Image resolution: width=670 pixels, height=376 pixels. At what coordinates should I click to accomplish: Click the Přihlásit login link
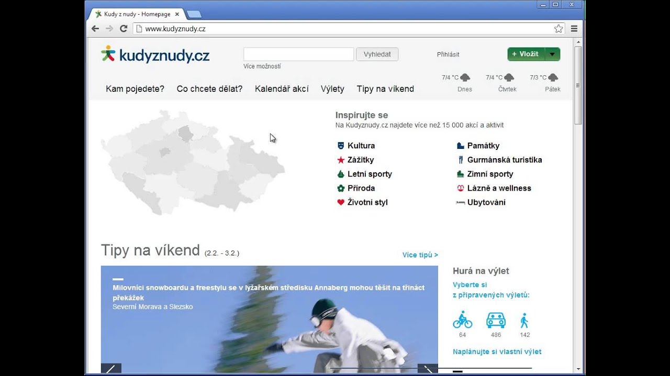[x=448, y=54]
